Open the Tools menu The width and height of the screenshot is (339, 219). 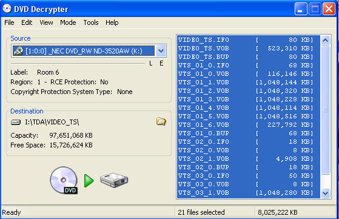[x=91, y=22]
